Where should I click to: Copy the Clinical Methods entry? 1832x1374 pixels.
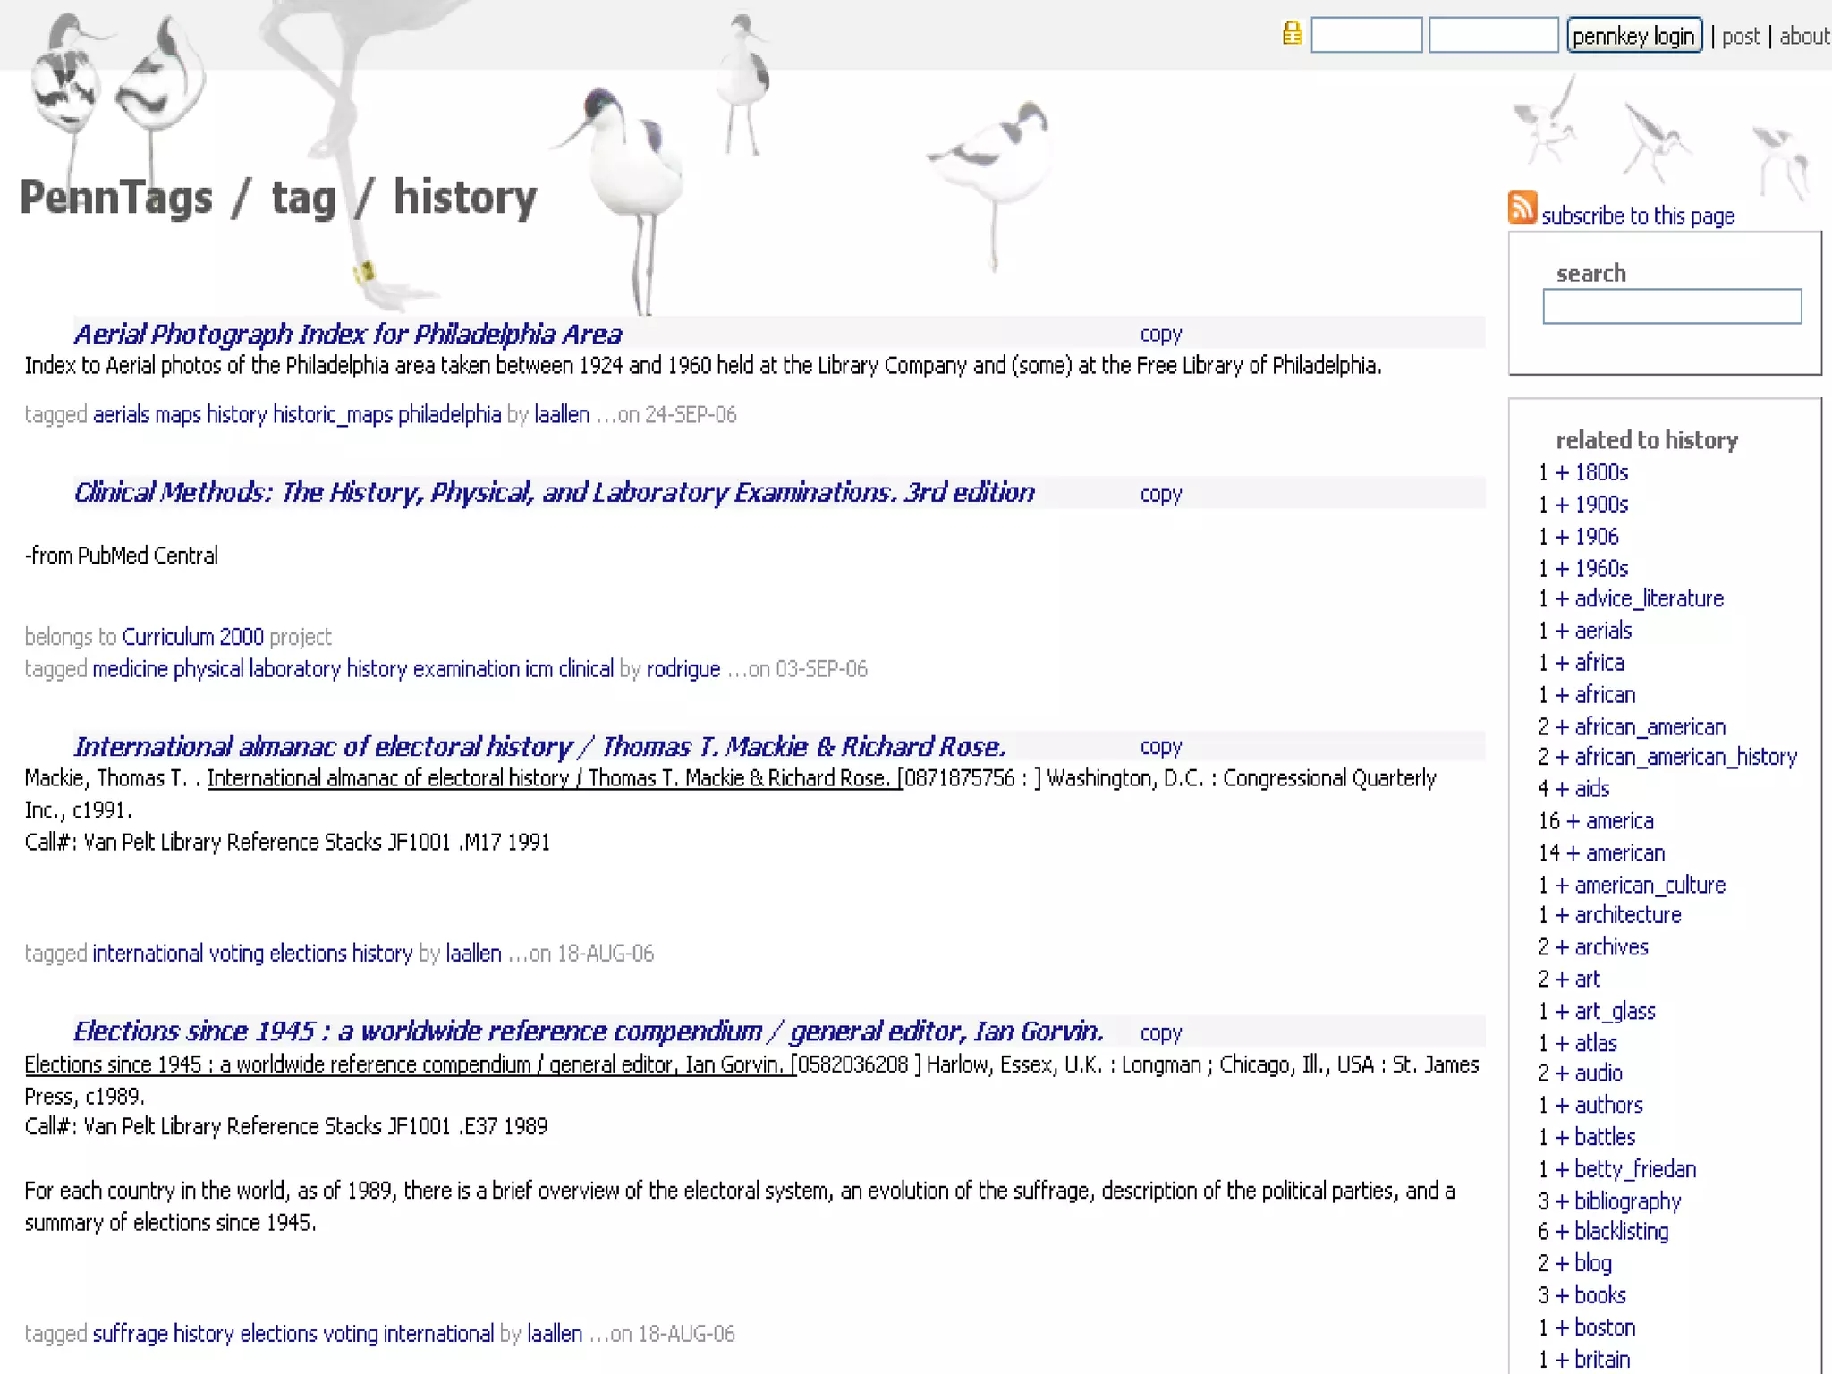pos(1160,494)
